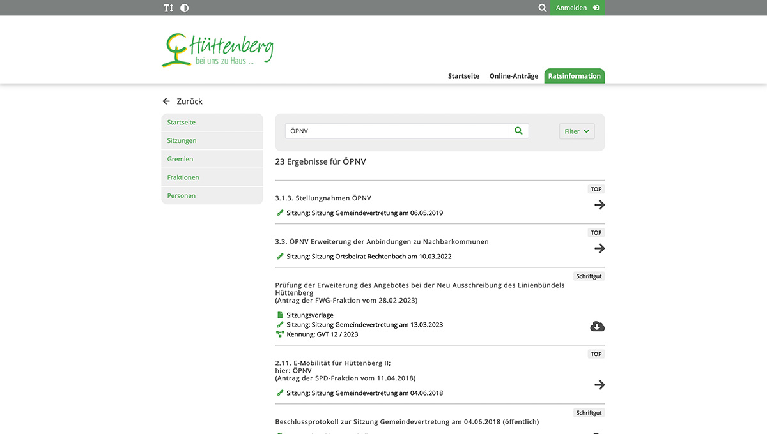Screen dimensions: 767x434
Task: Open search results for Stellungnahmen ÖPNV via arrow icon
Action: coord(599,204)
